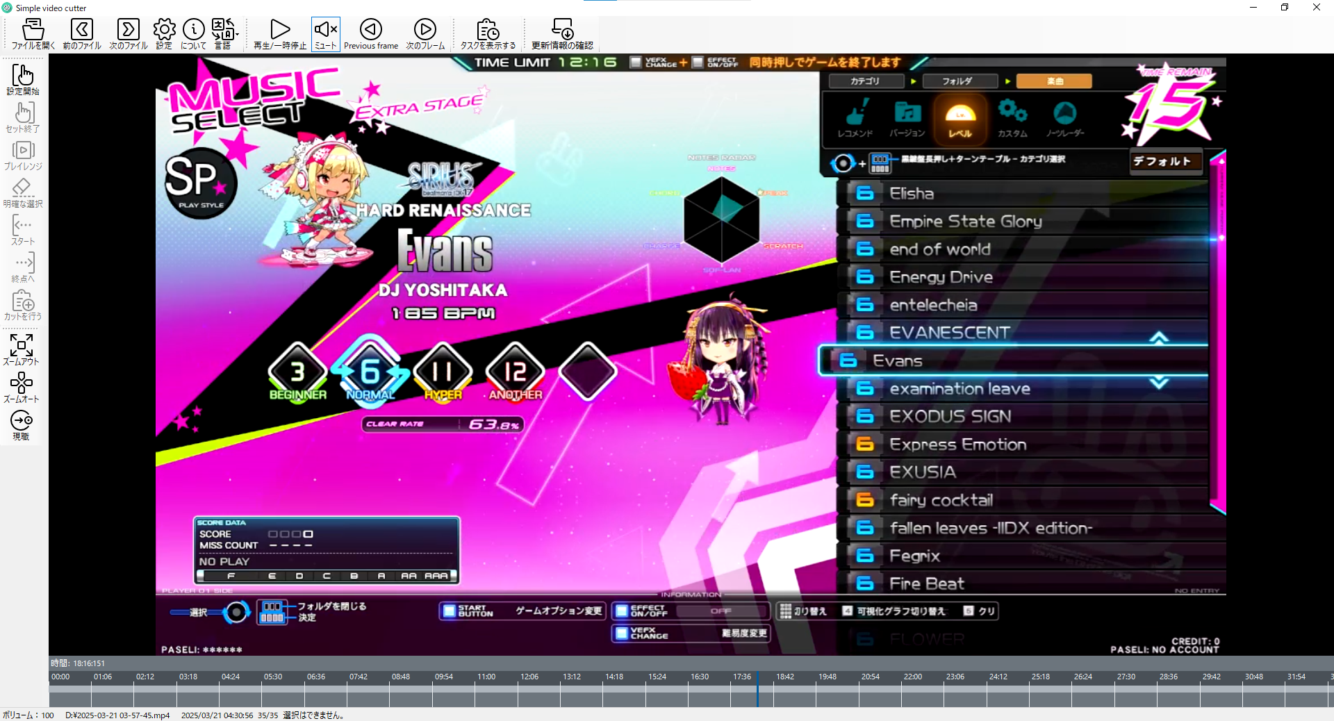Image resolution: width=1334 pixels, height=721 pixels.
Task: Click the Simple video cutter title icon
Action: coord(7,8)
